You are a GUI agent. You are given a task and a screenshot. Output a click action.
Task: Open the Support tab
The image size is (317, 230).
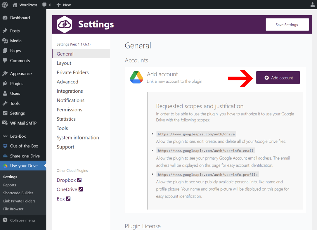point(81,147)
